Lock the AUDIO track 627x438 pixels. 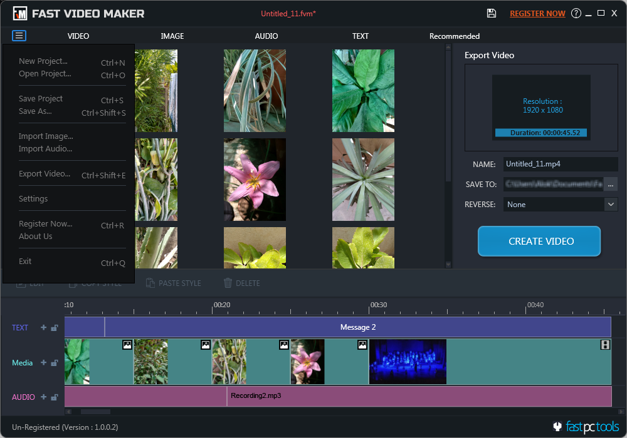coord(54,397)
